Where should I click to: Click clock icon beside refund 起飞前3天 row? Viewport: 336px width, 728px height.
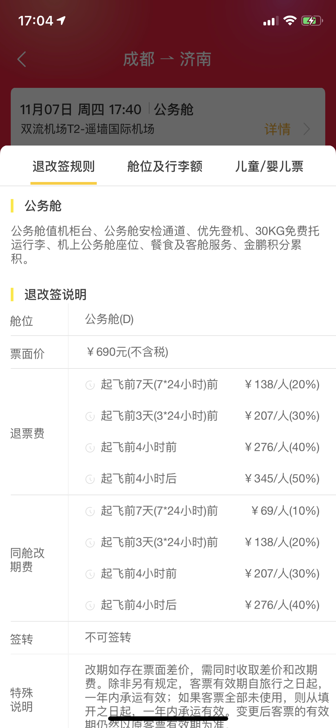pyautogui.click(x=90, y=416)
